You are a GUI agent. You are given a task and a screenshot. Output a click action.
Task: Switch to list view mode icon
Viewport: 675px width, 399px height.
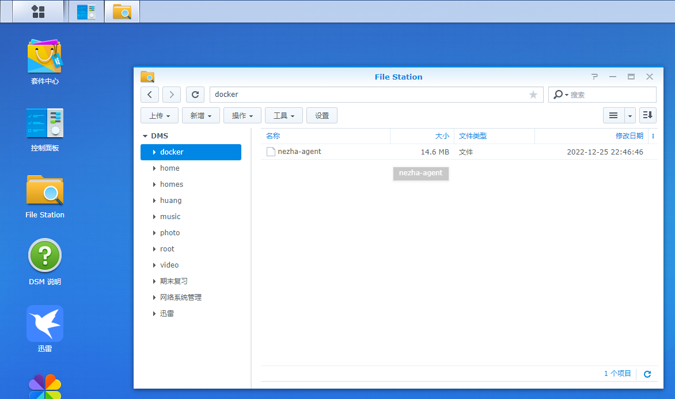(613, 115)
